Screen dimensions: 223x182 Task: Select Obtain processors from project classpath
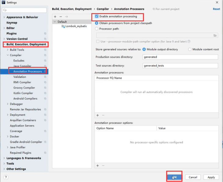[x=97, y=23]
